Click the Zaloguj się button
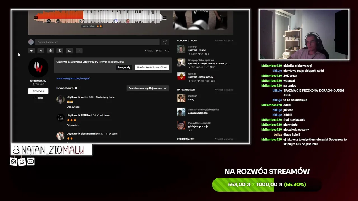358x201 pixels. (124, 68)
